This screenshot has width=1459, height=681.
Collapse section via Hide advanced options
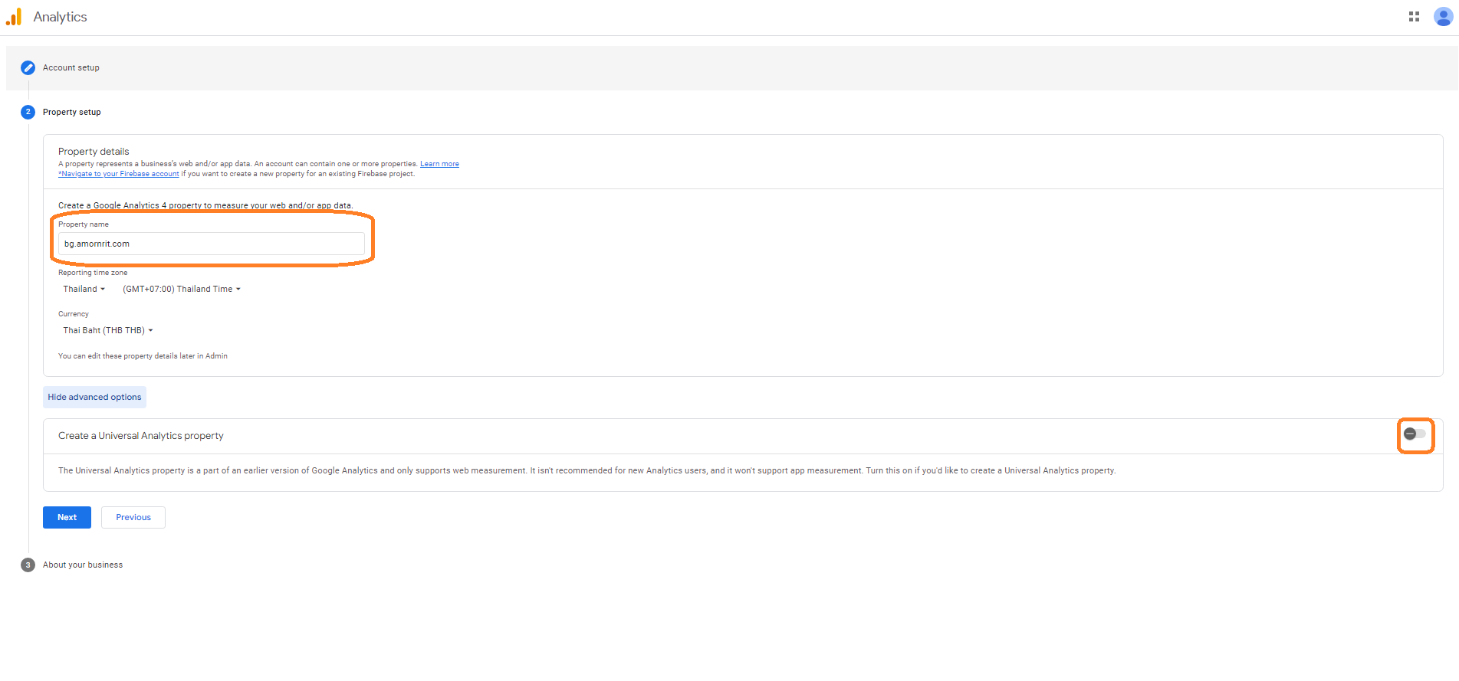coord(94,397)
